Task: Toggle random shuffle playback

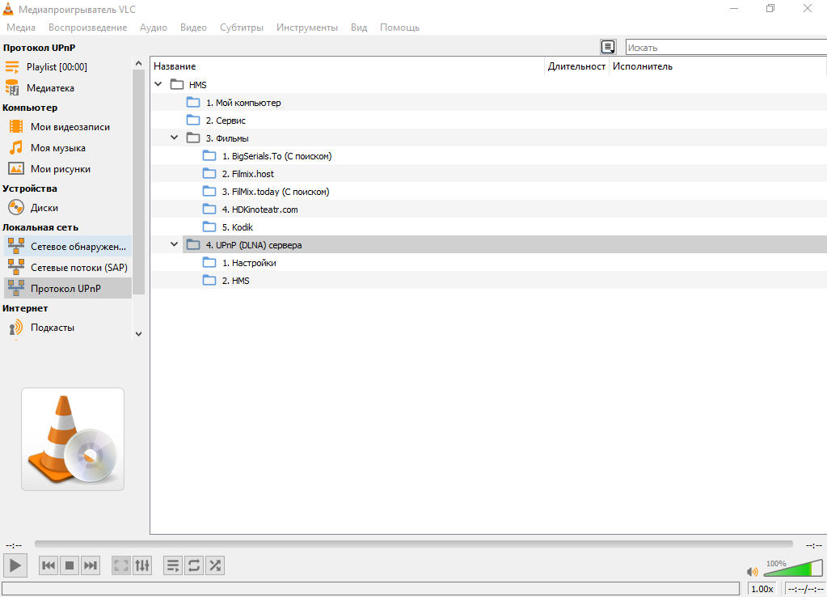Action: (215, 566)
